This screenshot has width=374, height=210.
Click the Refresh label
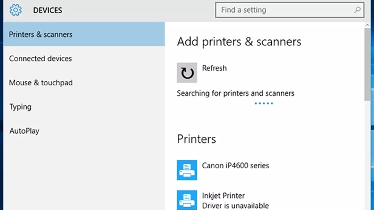(x=214, y=68)
